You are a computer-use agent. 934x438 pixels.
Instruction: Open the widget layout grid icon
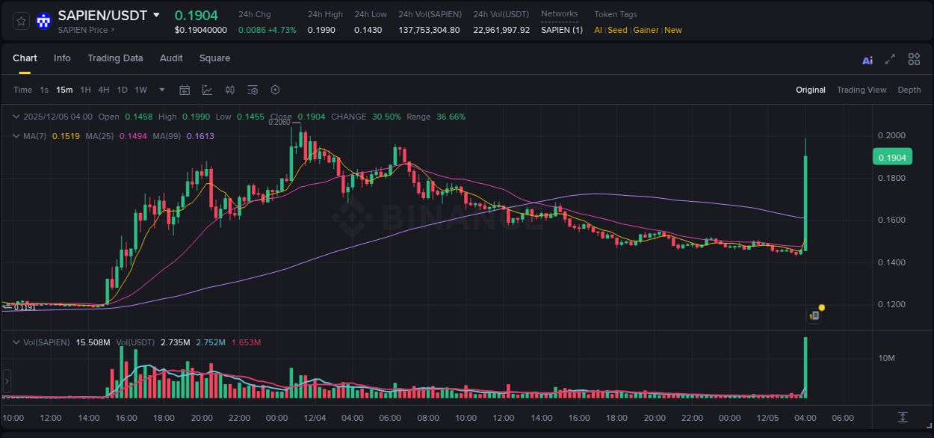click(914, 58)
